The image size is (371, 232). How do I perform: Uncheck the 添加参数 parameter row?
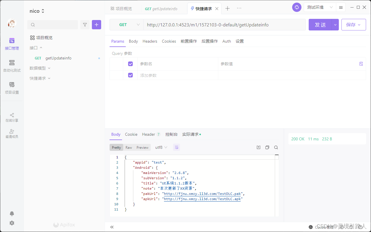(130, 75)
